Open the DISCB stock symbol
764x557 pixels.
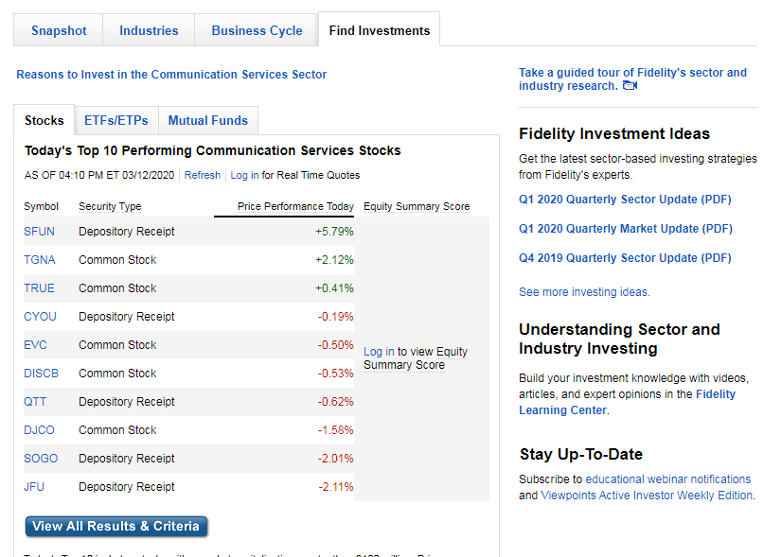(x=41, y=374)
